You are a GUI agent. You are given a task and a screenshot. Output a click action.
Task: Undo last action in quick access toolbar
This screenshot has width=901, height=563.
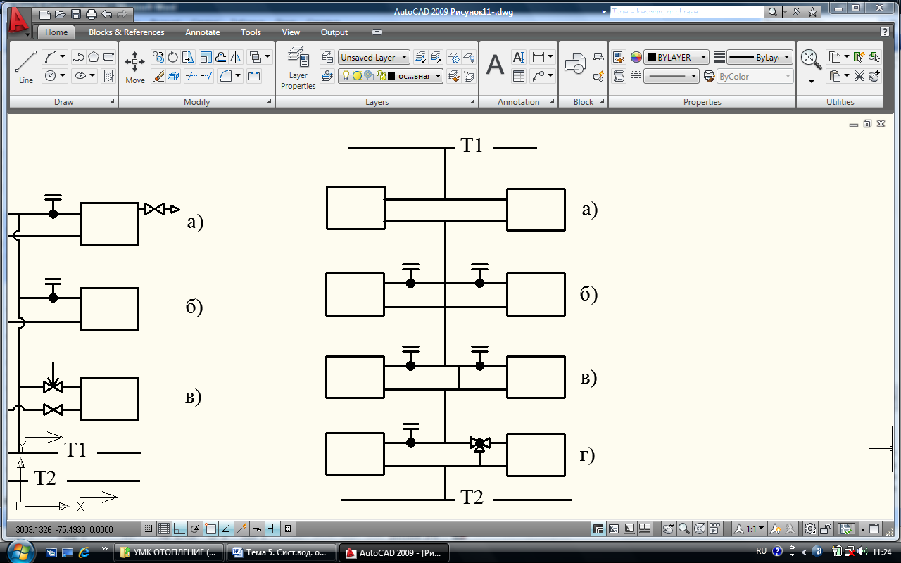[106, 13]
